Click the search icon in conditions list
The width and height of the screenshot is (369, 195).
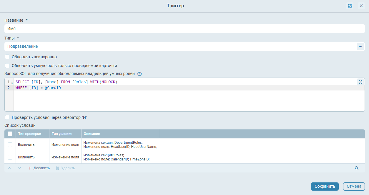[357, 168]
